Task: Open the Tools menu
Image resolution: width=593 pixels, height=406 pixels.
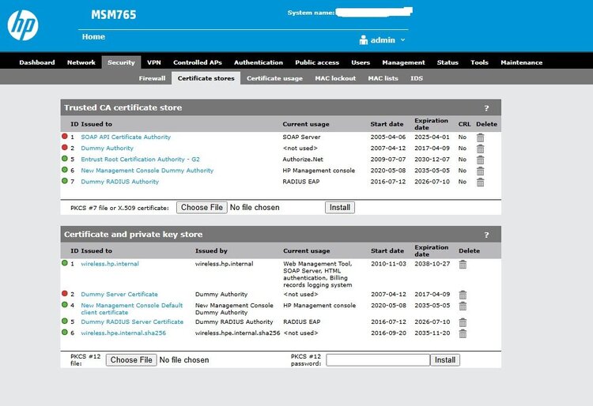Action: [479, 62]
